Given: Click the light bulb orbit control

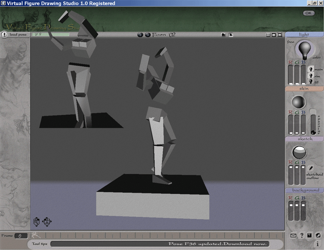Looking at the screenshot, I should point(304,49).
